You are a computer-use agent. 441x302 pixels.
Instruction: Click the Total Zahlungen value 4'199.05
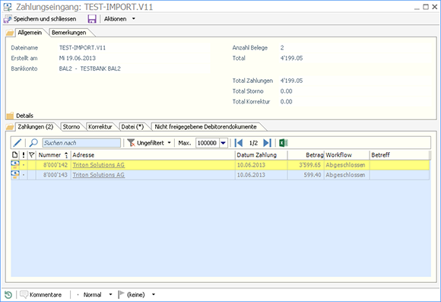[292, 81]
